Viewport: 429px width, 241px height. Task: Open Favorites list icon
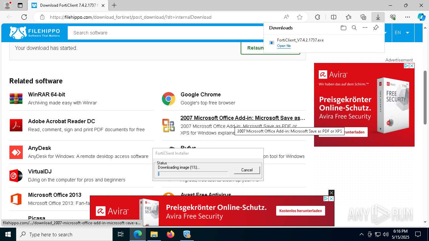(x=349, y=17)
